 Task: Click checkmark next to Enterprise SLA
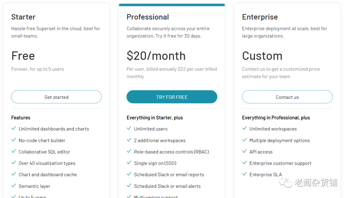(x=244, y=174)
